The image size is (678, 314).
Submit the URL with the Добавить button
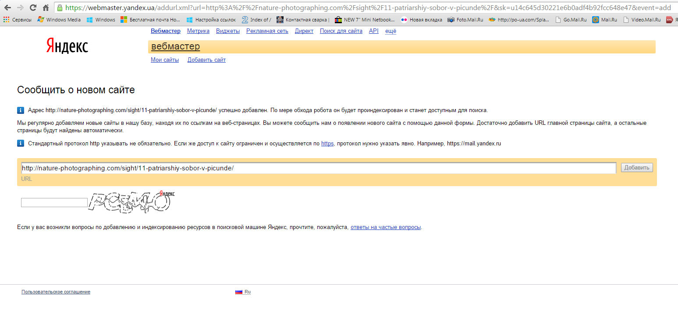tap(637, 168)
